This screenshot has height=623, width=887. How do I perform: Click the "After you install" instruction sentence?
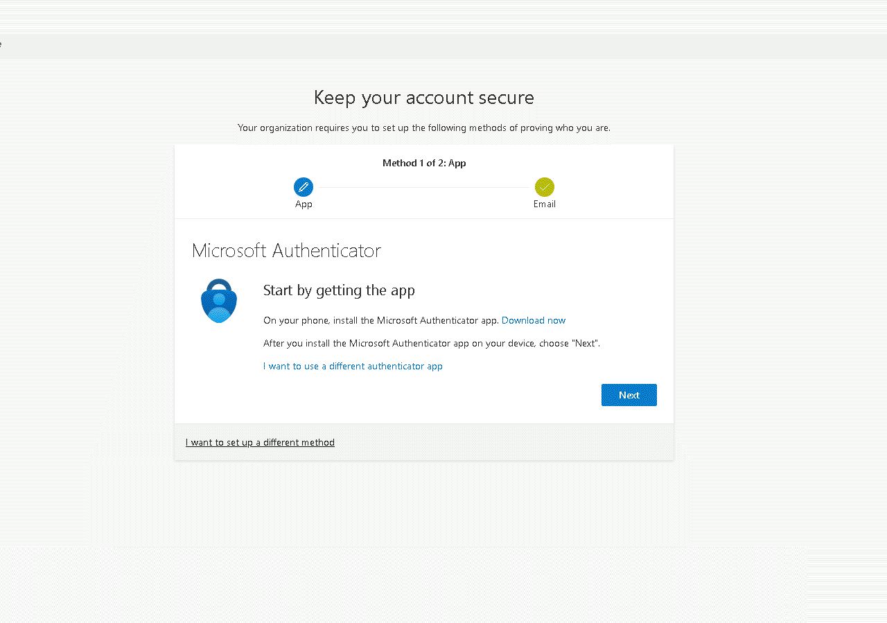431,343
